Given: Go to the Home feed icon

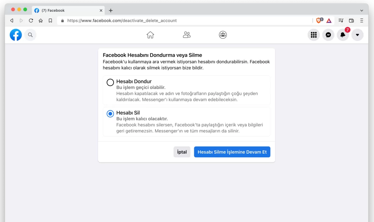Looking at the screenshot, I should tap(150, 35).
